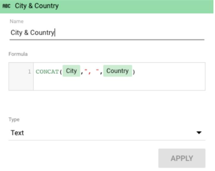Click the grey gutter below line number
This screenshot has width=215, height=171.
click(x=21, y=84)
